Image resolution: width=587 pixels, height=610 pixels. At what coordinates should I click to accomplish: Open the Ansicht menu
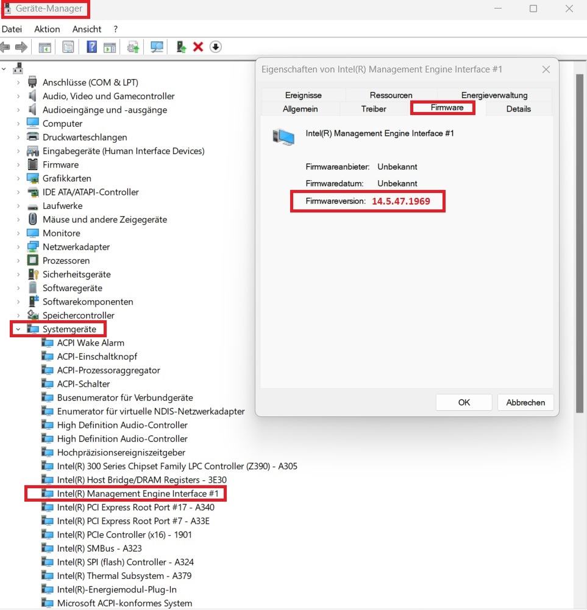pos(87,29)
